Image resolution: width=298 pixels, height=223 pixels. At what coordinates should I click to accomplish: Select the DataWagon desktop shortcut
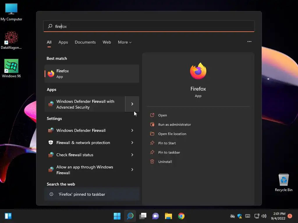pos(11,40)
